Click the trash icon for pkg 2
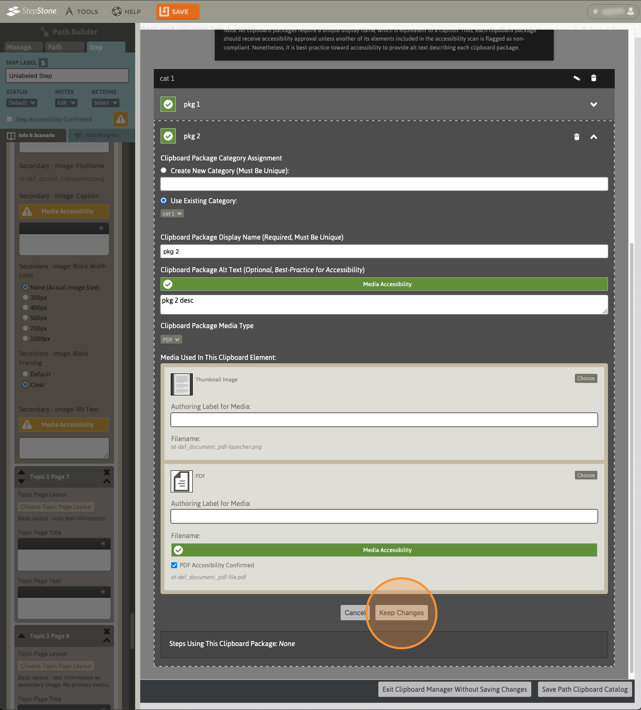 (577, 137)
